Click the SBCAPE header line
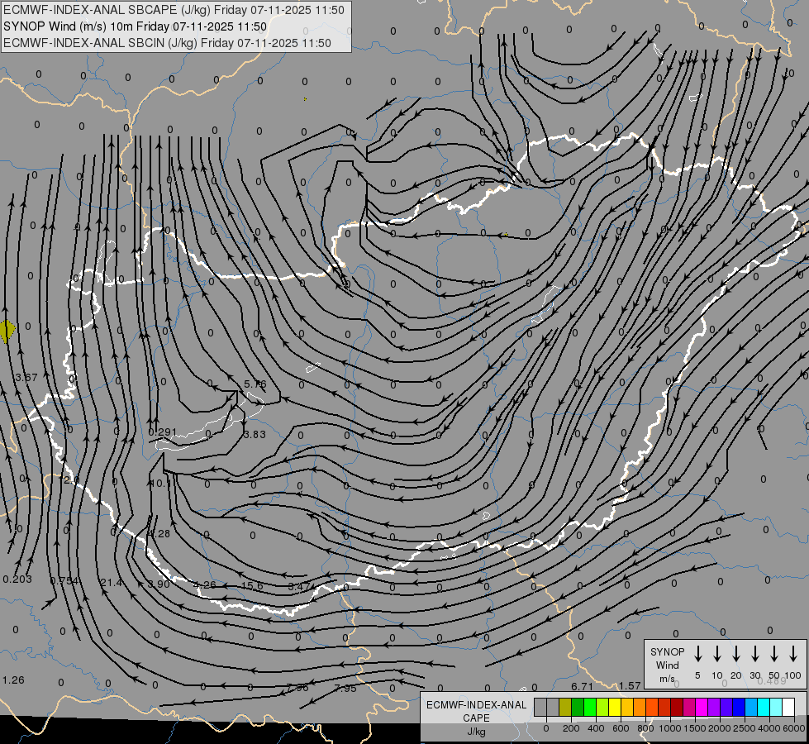 click(x=174, y=10)
